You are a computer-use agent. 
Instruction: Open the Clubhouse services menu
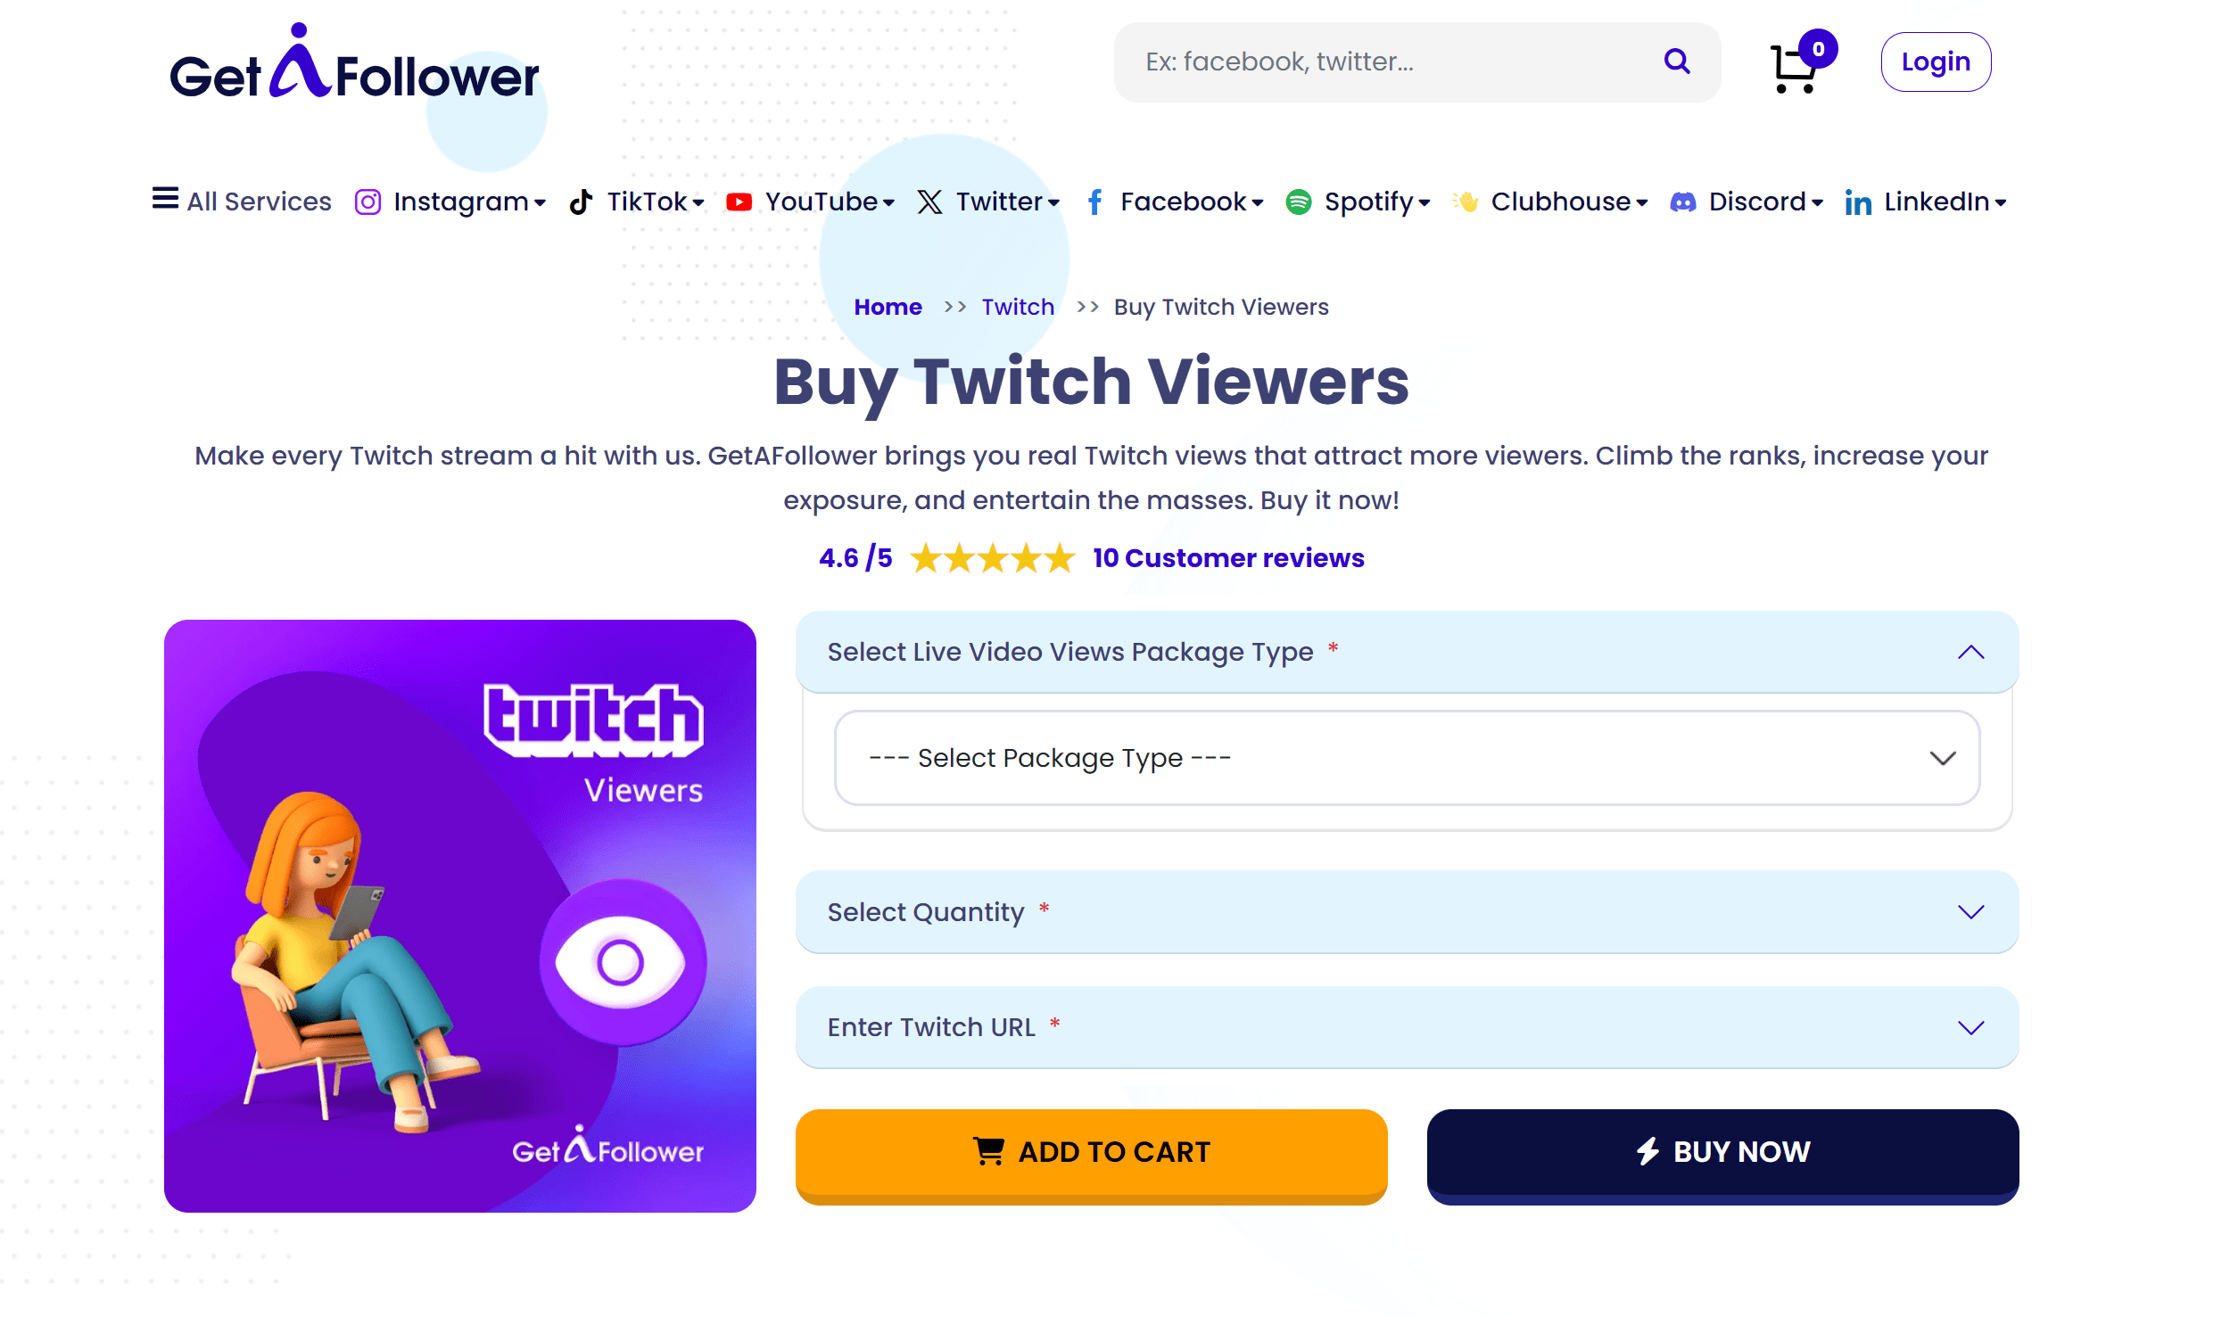click(x=1550, y=202)
